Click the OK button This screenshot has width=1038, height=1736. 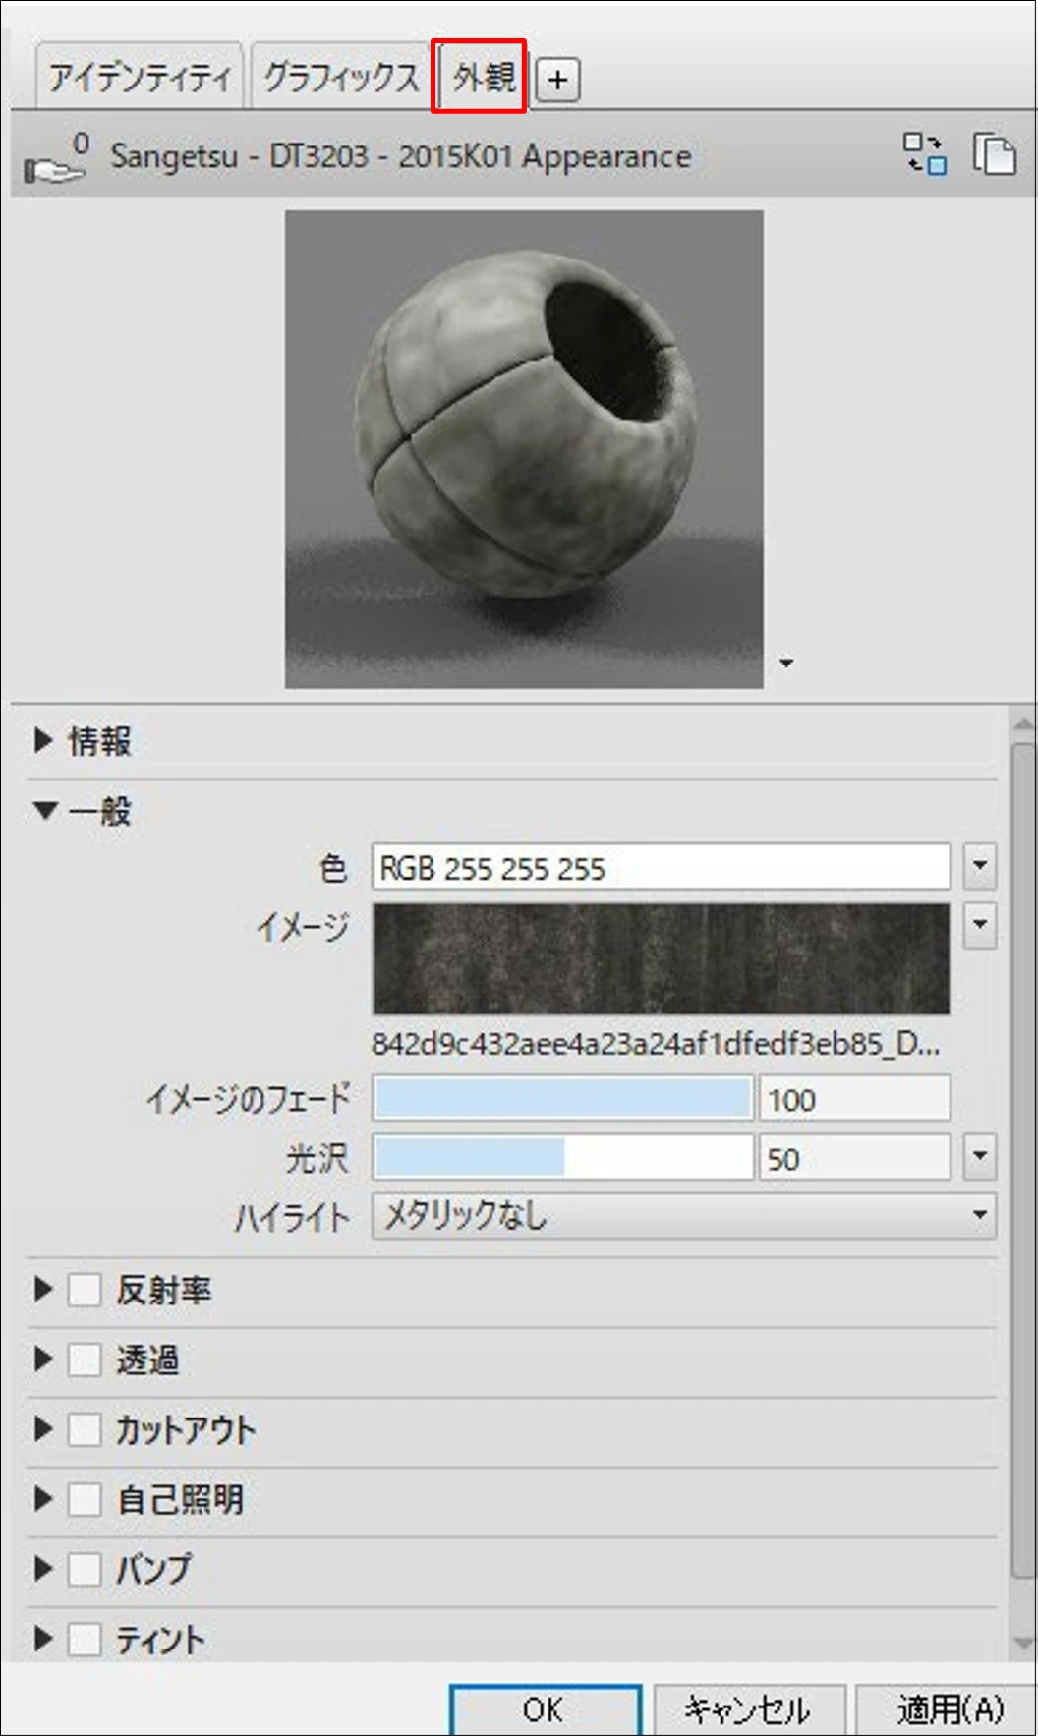pyautogui.click(x=546, y=1709)
